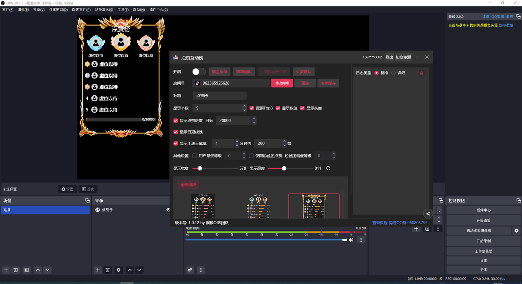
Task: Click the virtual camera settings gear icon
Action: click(x=517, y=231)
